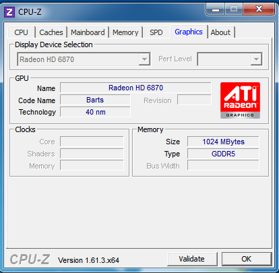Click the empty Memory clock field

coord(92,166)
